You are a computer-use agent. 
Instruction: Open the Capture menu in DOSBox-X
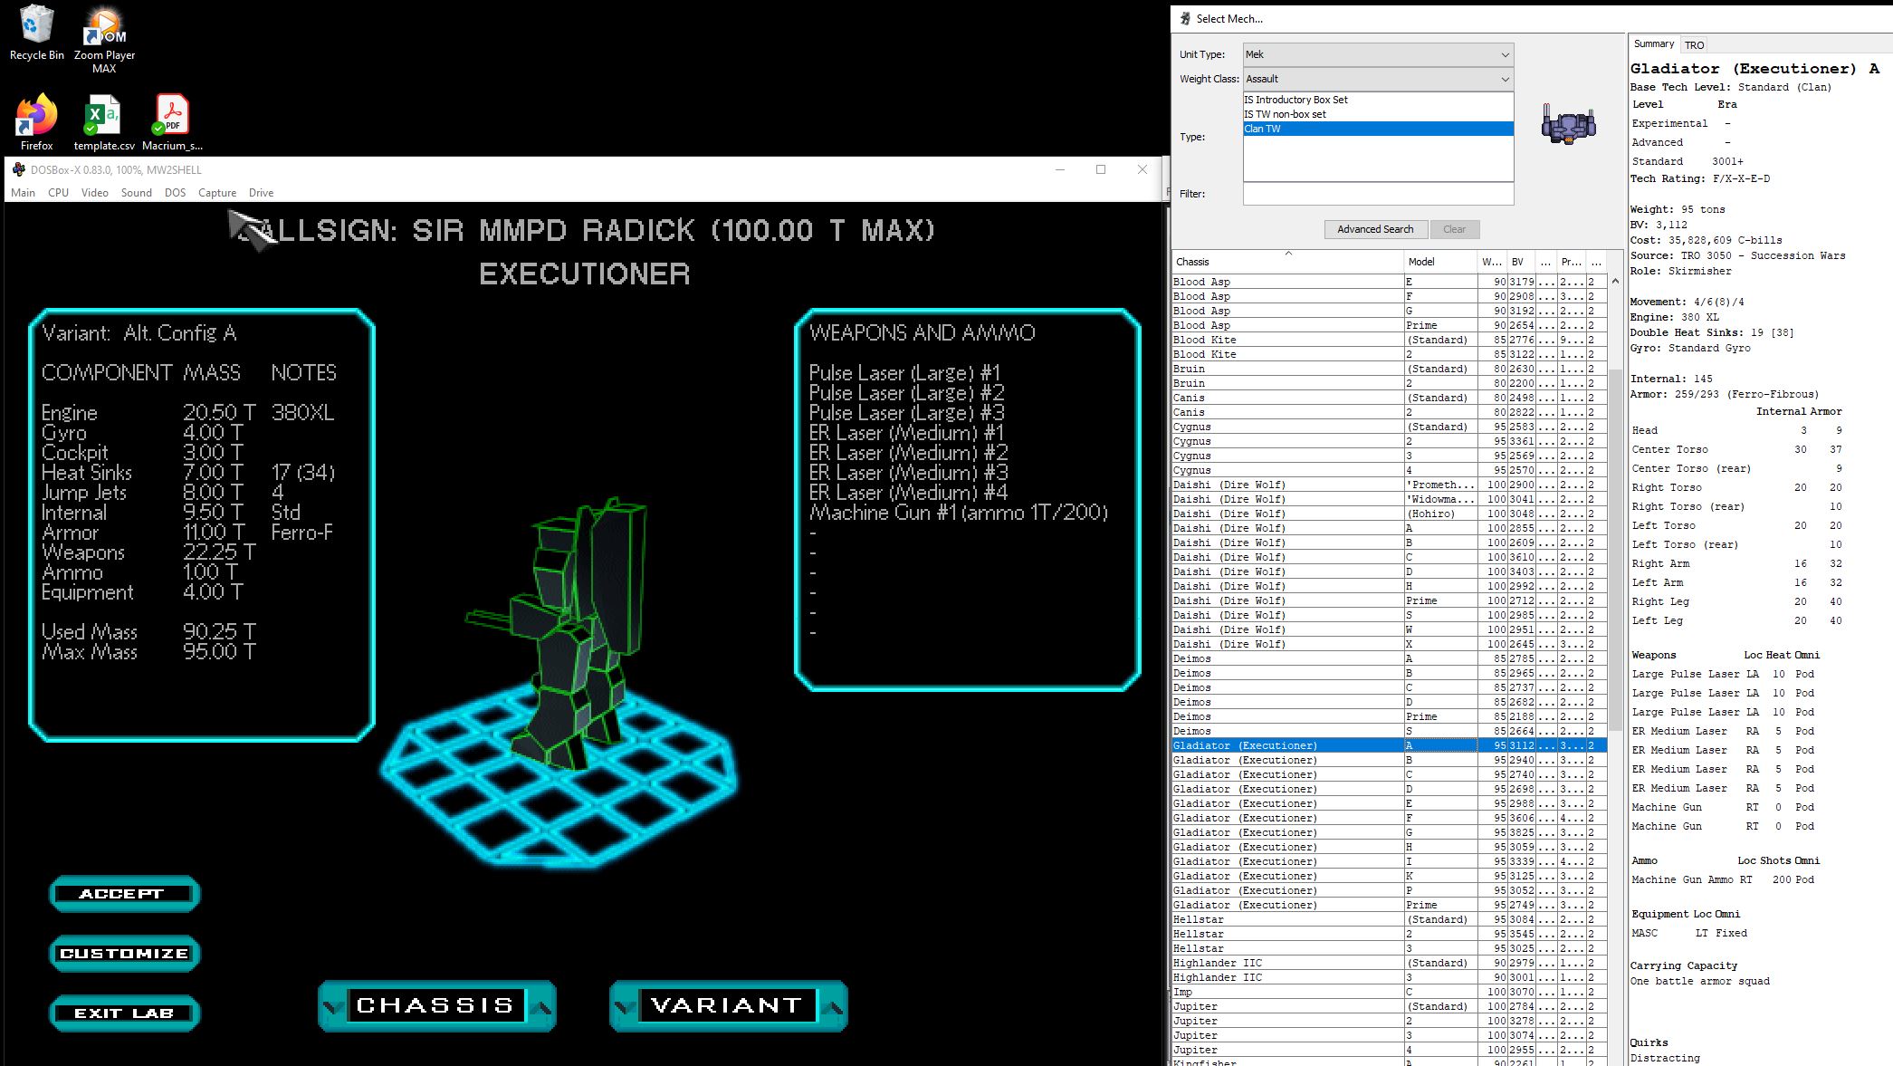[x=217, y=193]
